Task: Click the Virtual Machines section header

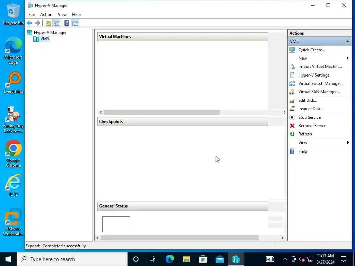Action: tap(183, 37)
